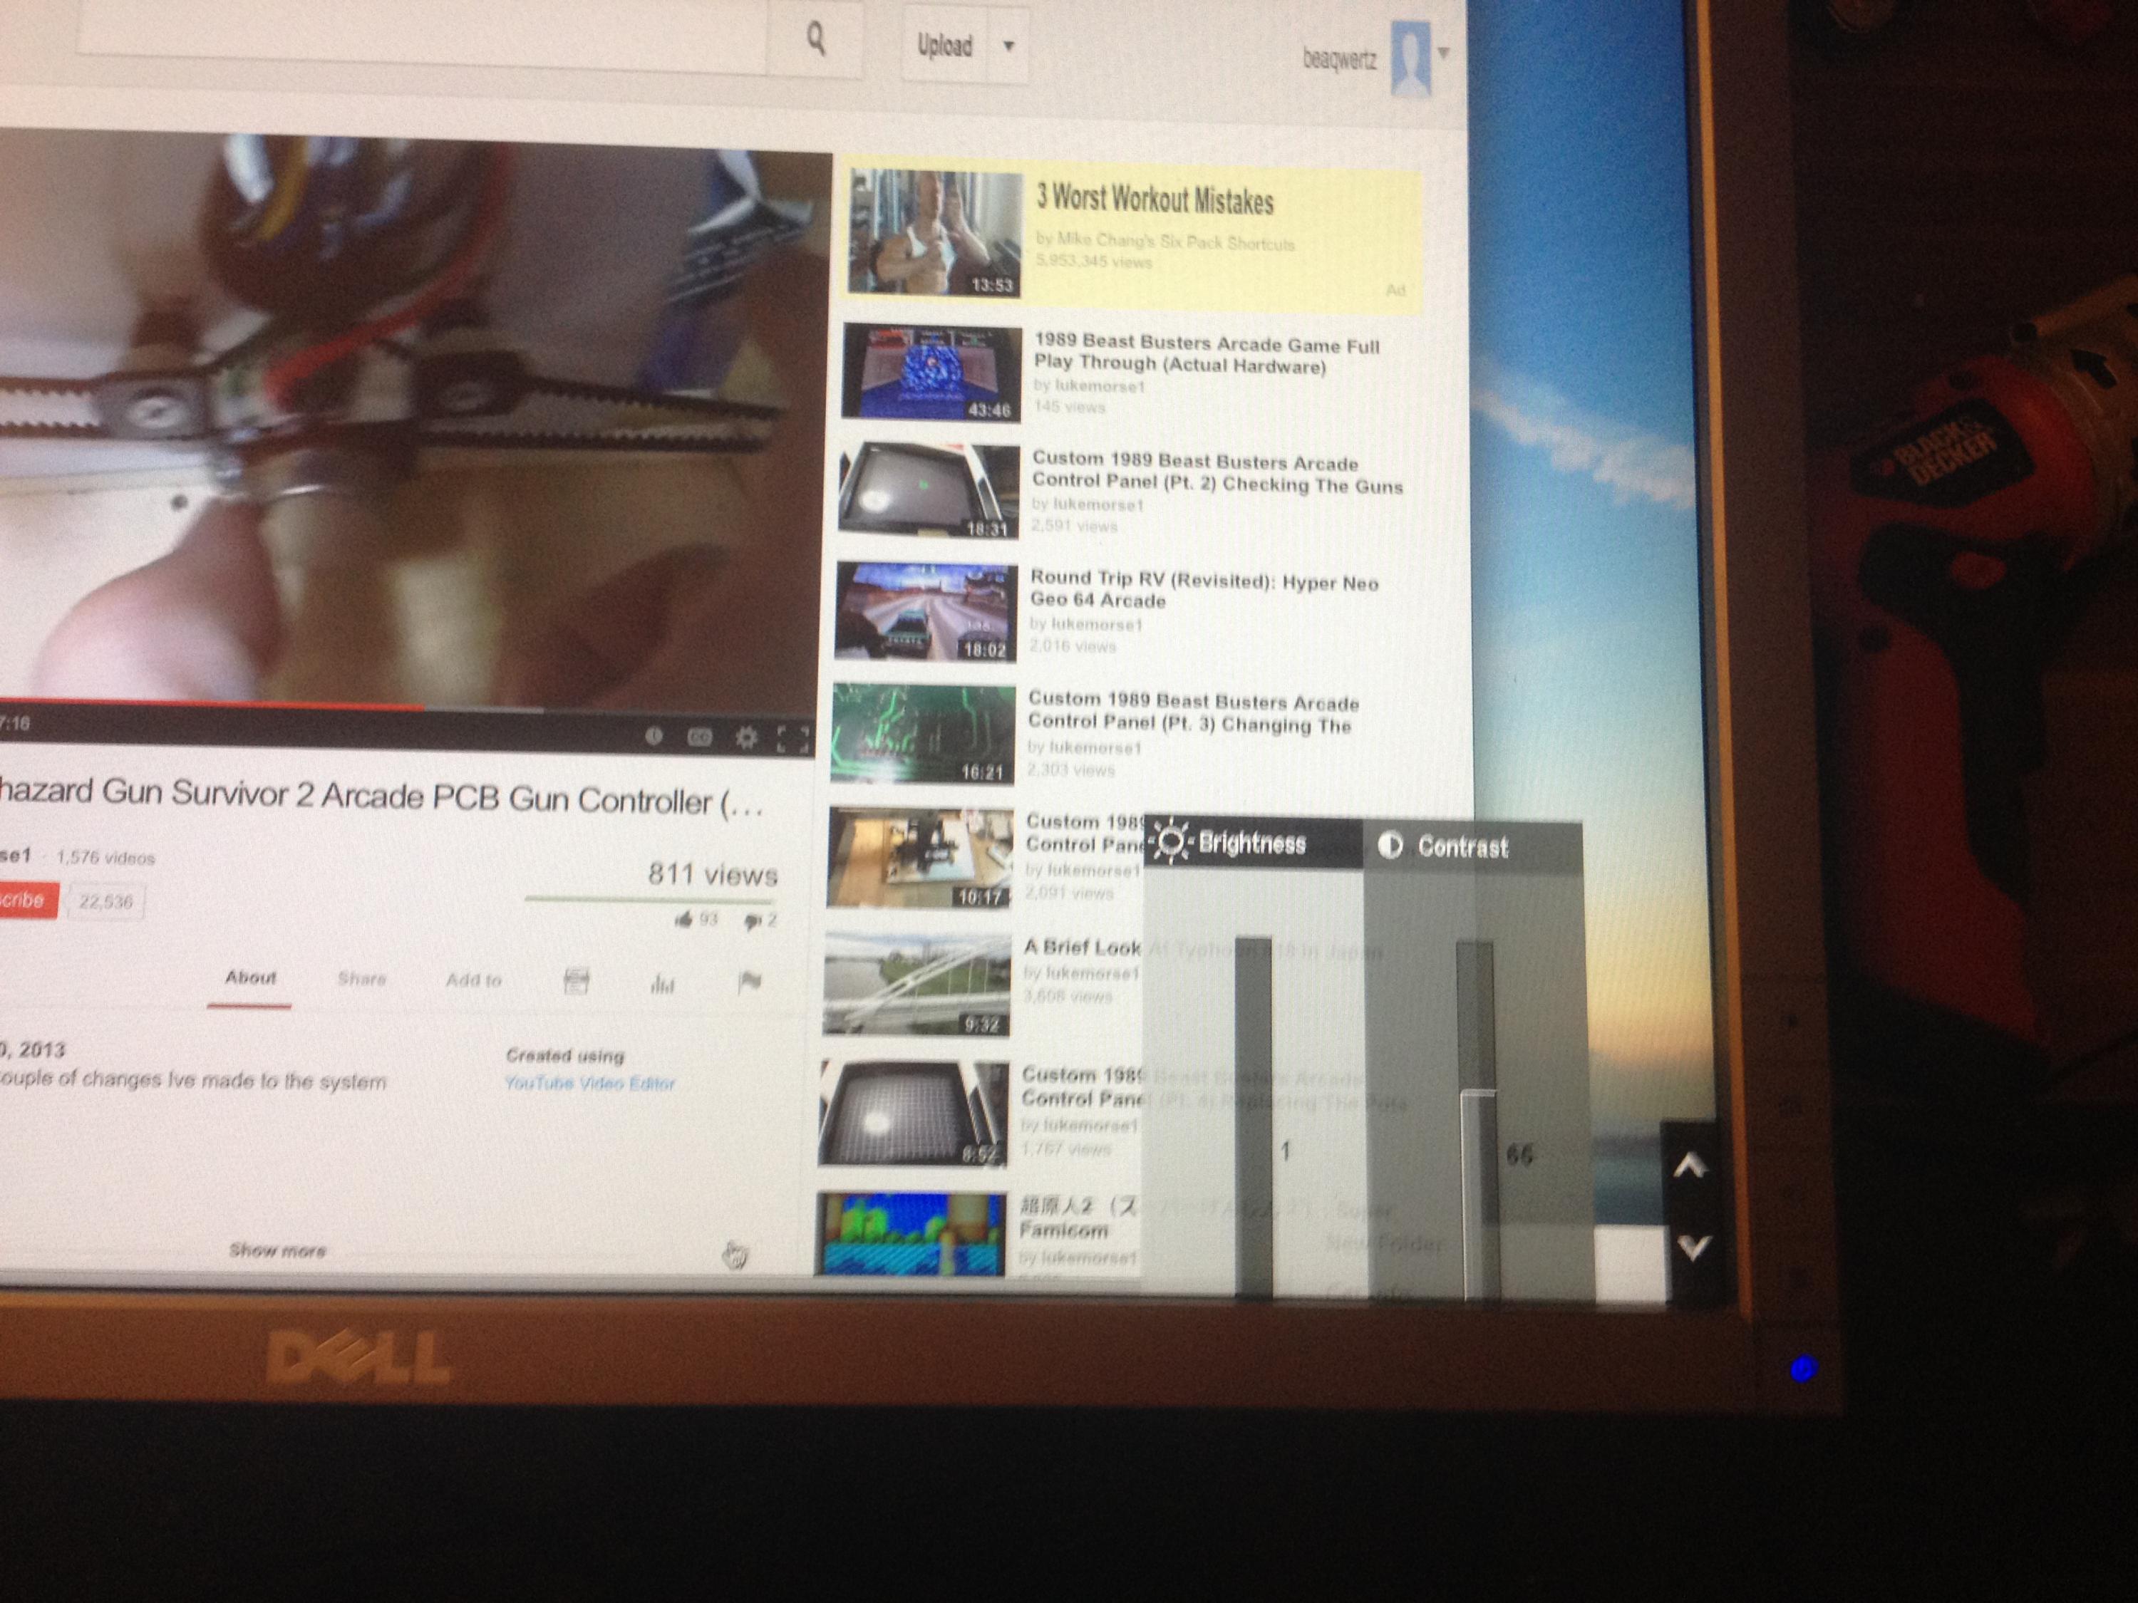The width and height of the screenshot is (2138, 1603).
Task: Expand description with Show more
Action: [x=277, y=1250]
